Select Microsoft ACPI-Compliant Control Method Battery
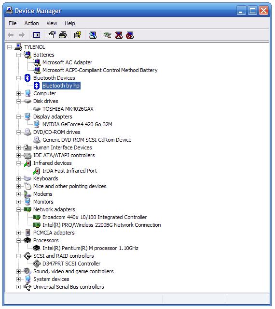The width and height of the screenshot is (275, 309). 100,70
